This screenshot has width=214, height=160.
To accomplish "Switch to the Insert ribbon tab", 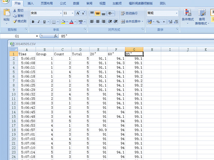I will point(31,3).
